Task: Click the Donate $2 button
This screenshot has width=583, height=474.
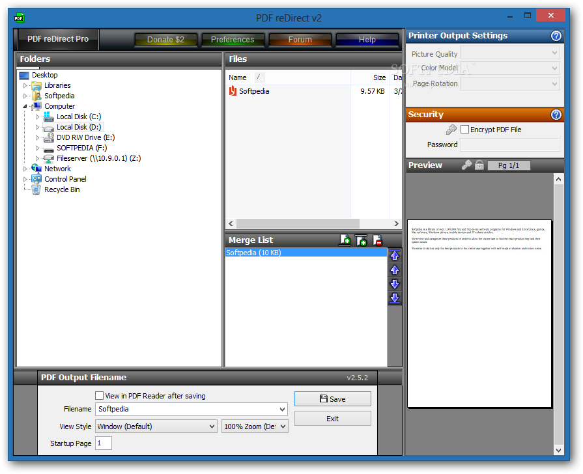Action: point(166,40)
